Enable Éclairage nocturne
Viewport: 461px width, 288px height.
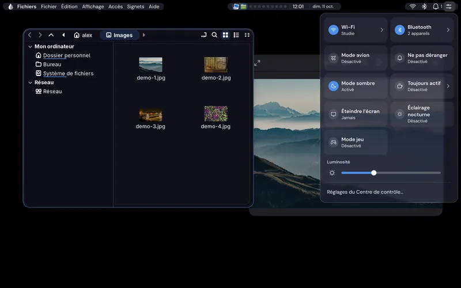click(422, 114)
